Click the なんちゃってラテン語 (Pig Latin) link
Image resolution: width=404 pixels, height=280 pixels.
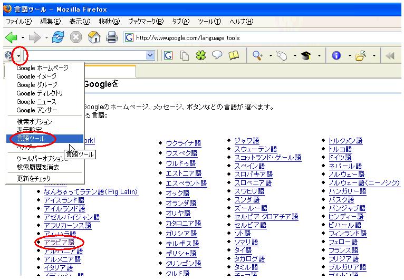click(x=91, y=191)
